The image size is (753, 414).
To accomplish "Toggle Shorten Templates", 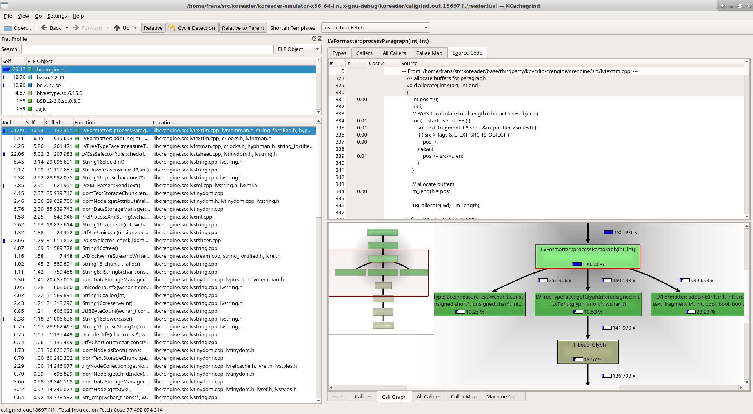I will pyautogui.click(x=293, y=28).
